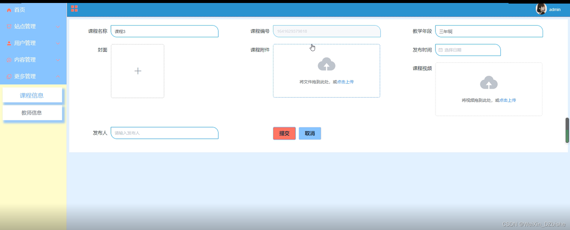Click the cloud upload icon under 课程附件
This screenshot has height=230, width=570.
(x=327, y=64)
